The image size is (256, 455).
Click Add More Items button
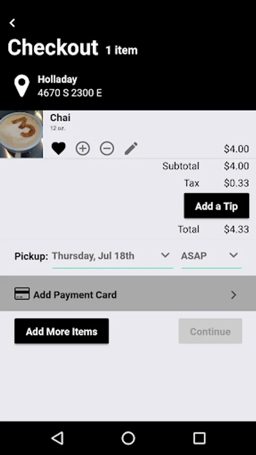[62, 331]
